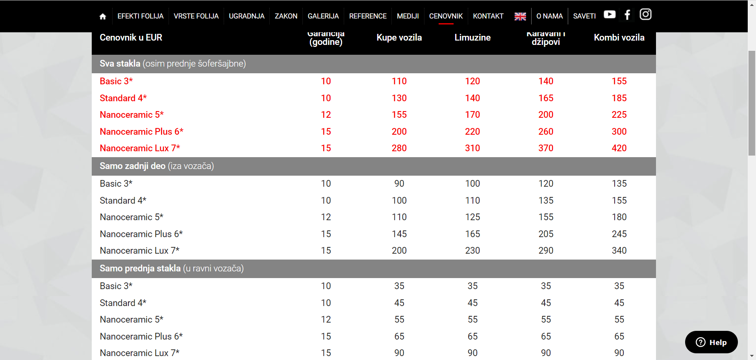
Task: Click price 370 in Nanoceramic Lux row
Action: (x=546, y=148)
